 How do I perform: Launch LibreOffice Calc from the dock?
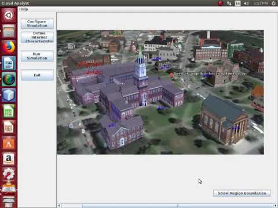tap(9, 111)
